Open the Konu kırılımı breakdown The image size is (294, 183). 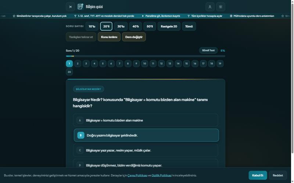point(109,37)
